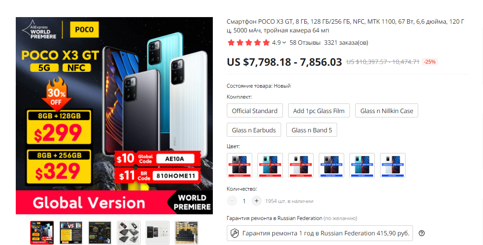Screen dimensions: 483x245
Task: Pick the Glass n Band 5 bundle
Action: [312, 130]
